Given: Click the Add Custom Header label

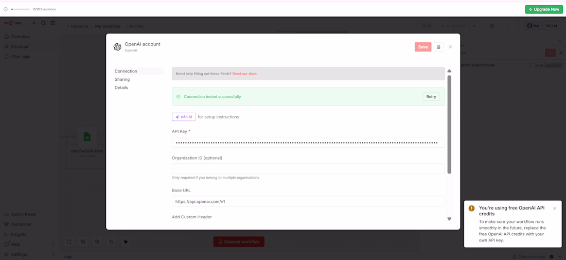Looking at the screenshot, I should (x=192, y=217).
